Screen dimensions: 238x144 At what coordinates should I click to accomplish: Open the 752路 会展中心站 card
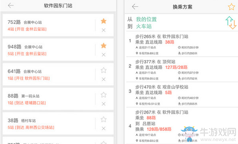(x=58, y=25)
